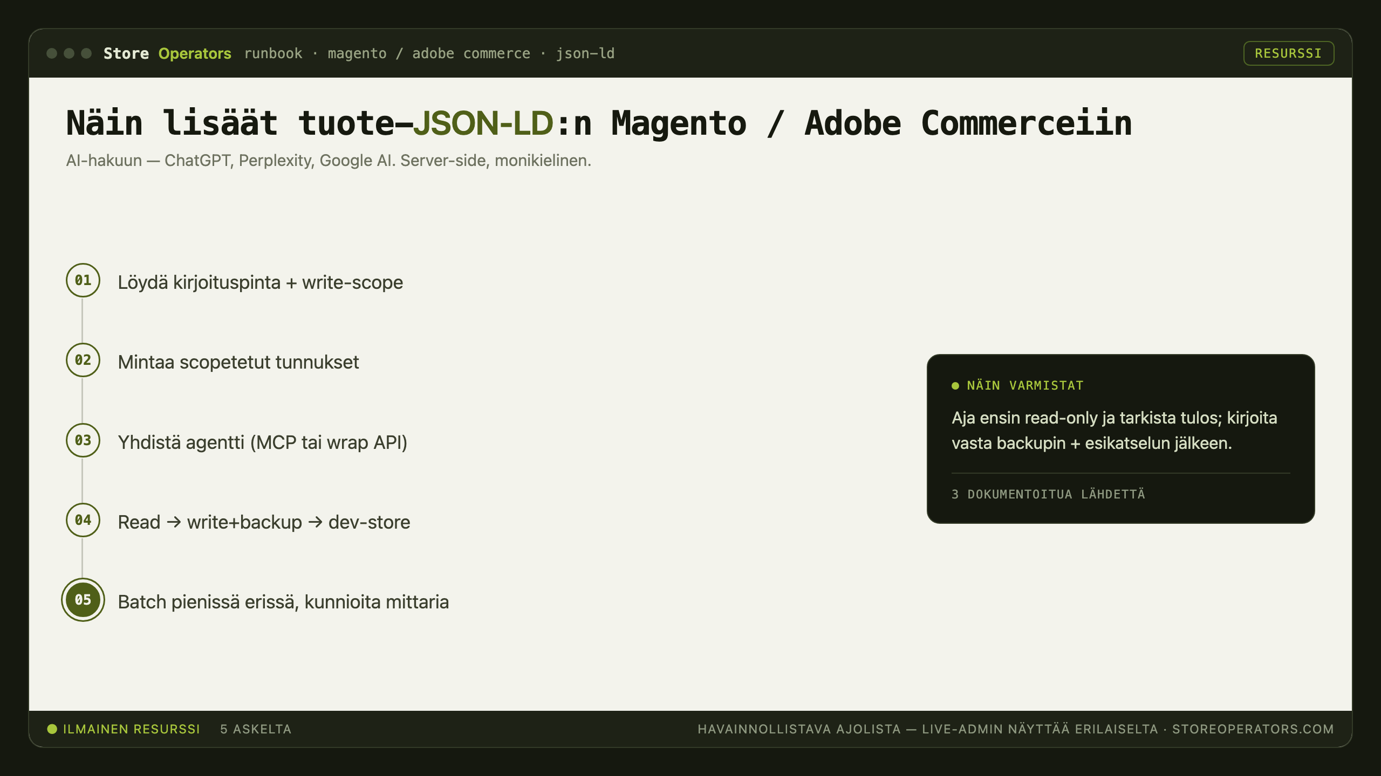
Task: Click the step 01 circle marker
Action: point(83,280)
